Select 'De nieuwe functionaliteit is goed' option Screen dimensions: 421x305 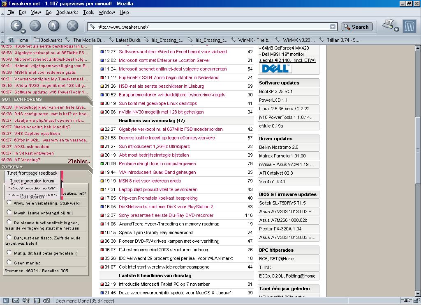(9, 222)
